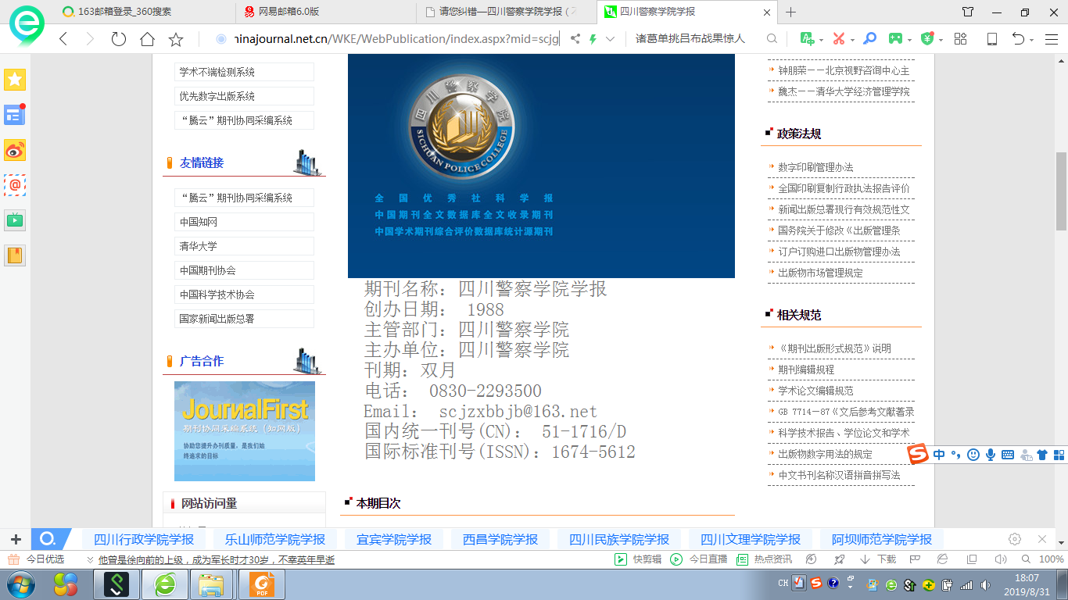This screenshot has height=600, width=1068.
Task: Expand the address bar history dropdown chevron
Action: (611, 39)
